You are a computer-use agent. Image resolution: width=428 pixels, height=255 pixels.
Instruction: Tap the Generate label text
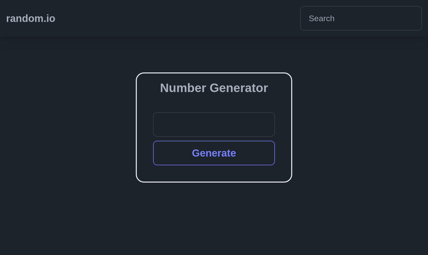tap(214, 153)
